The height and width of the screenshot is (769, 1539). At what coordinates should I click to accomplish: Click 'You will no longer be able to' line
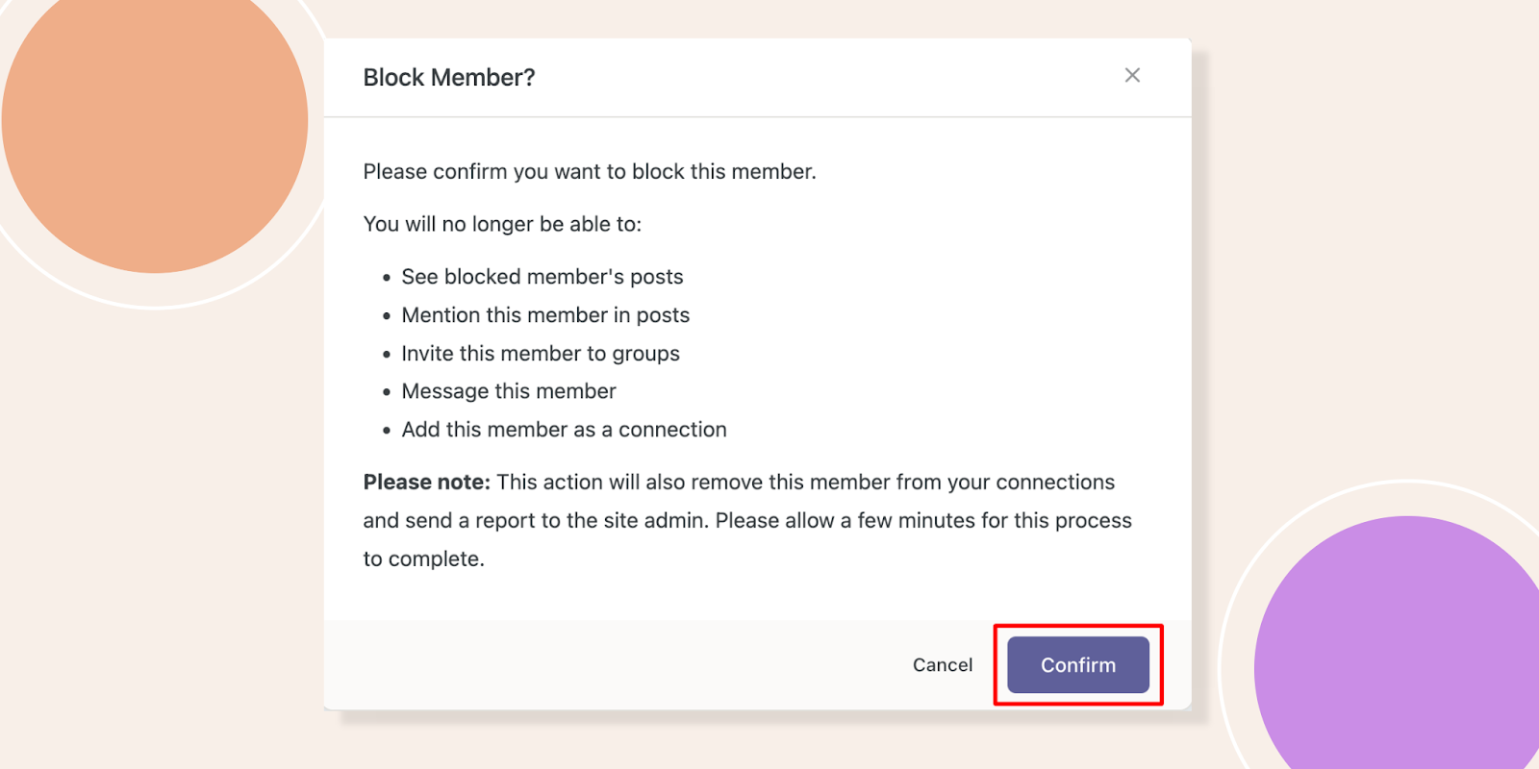(x=502, y=224)
